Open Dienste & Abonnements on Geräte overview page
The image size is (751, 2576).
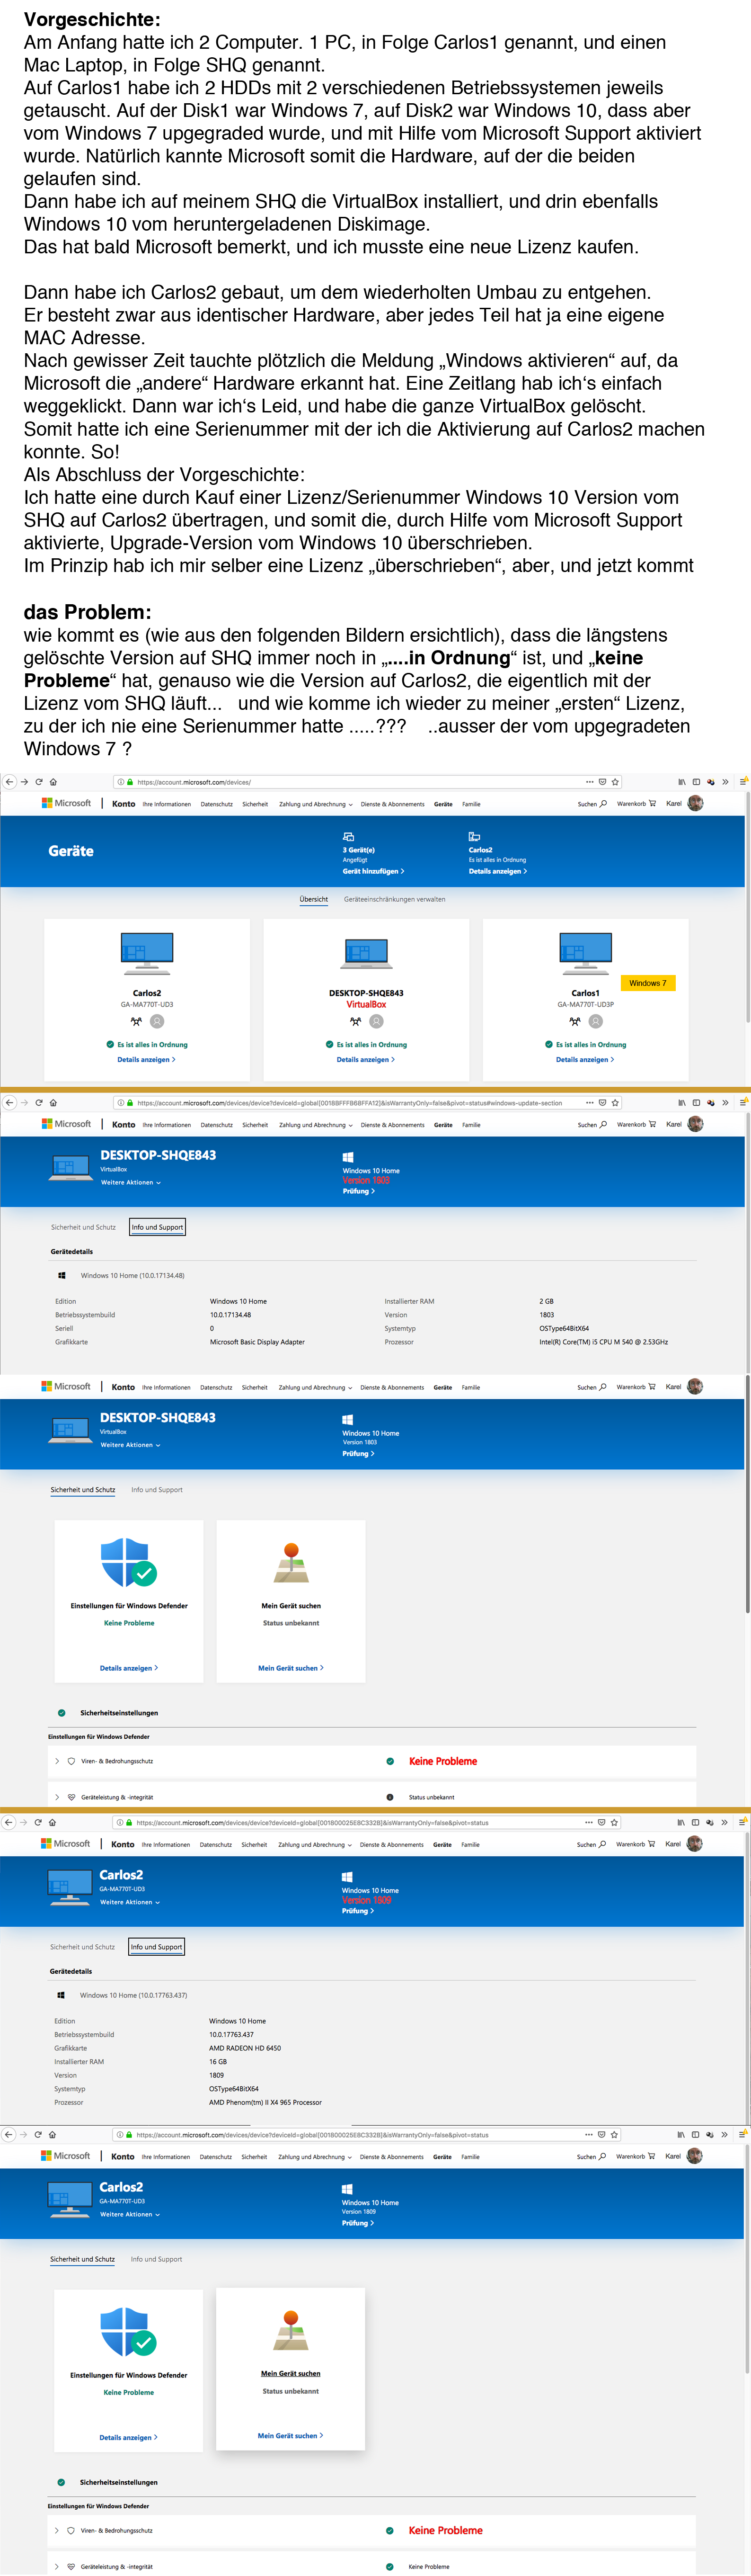coord(393,804)
